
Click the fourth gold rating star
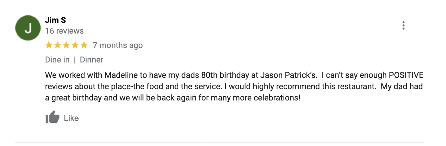click(75, 45)
